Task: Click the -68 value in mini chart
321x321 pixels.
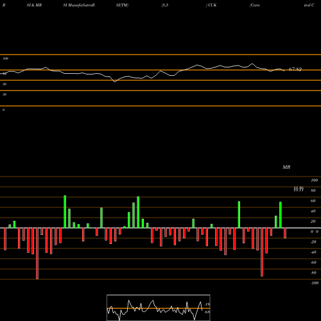Action: point(207,312)
